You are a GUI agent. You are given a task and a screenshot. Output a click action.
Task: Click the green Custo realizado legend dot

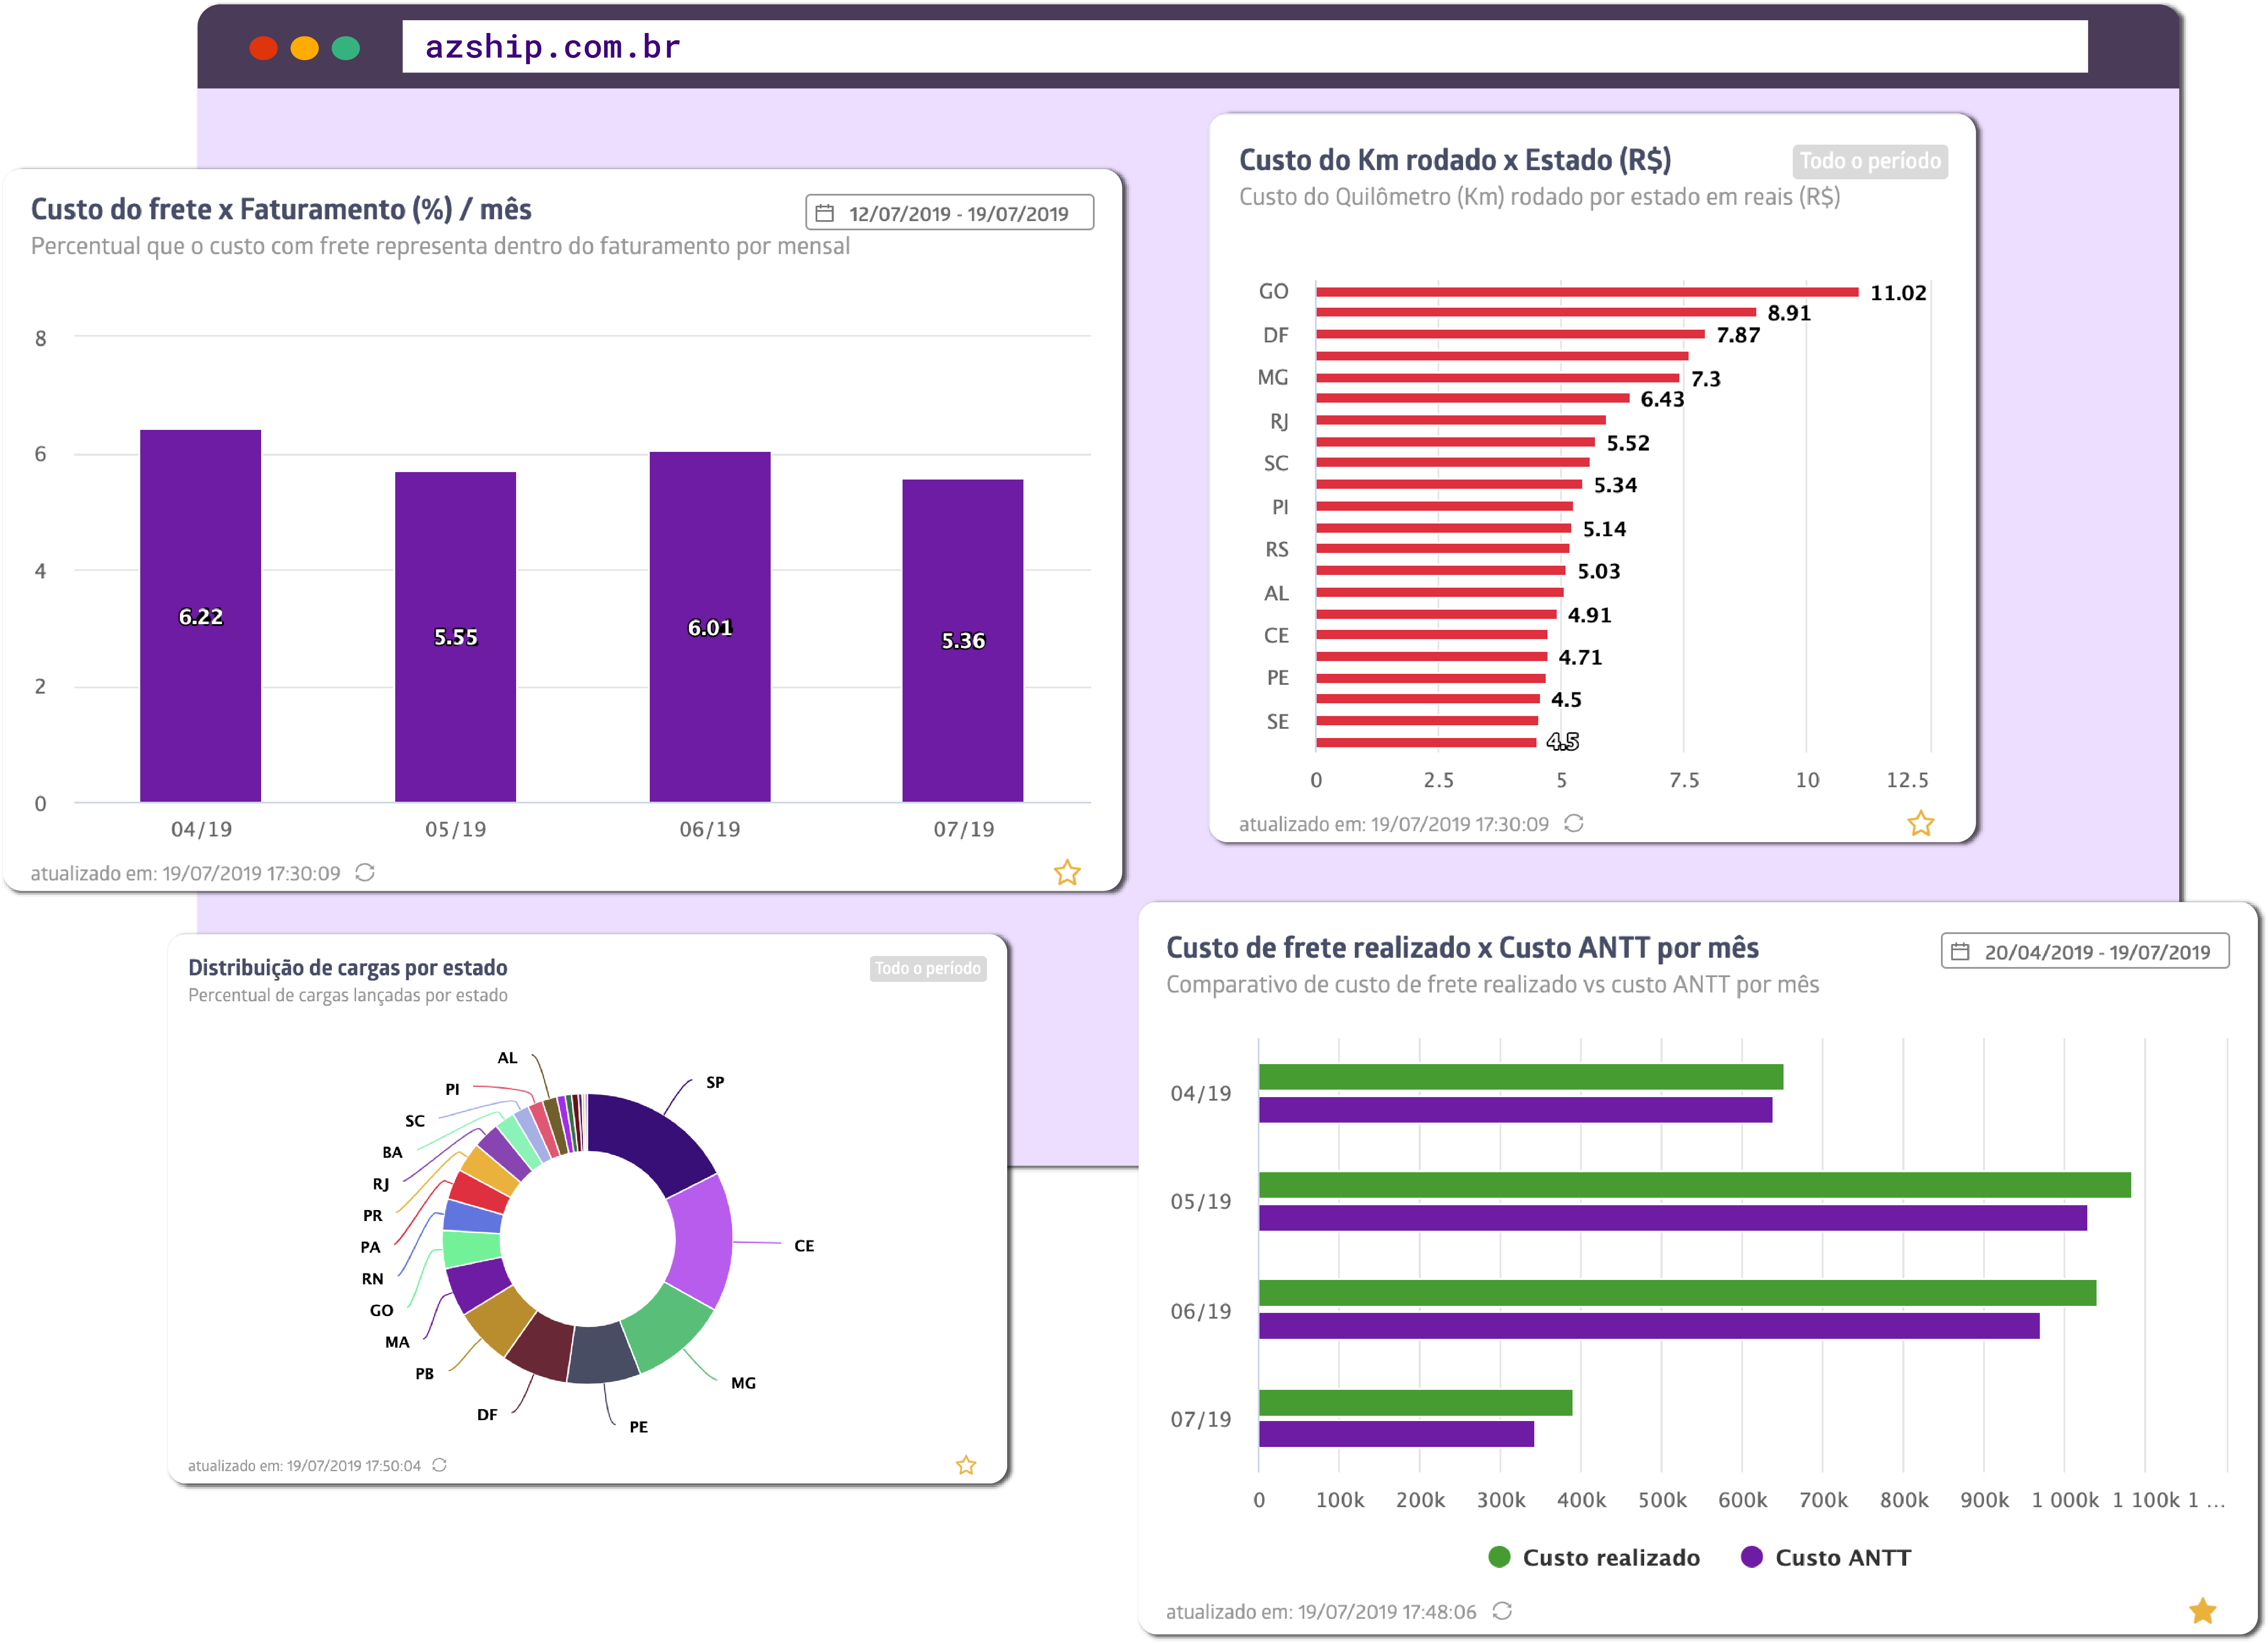1499,1557
